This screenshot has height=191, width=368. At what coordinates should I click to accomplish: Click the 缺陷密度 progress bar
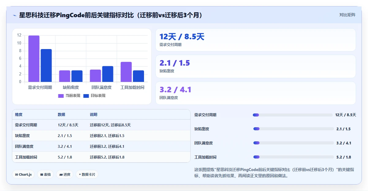click(x=294, y=129)
